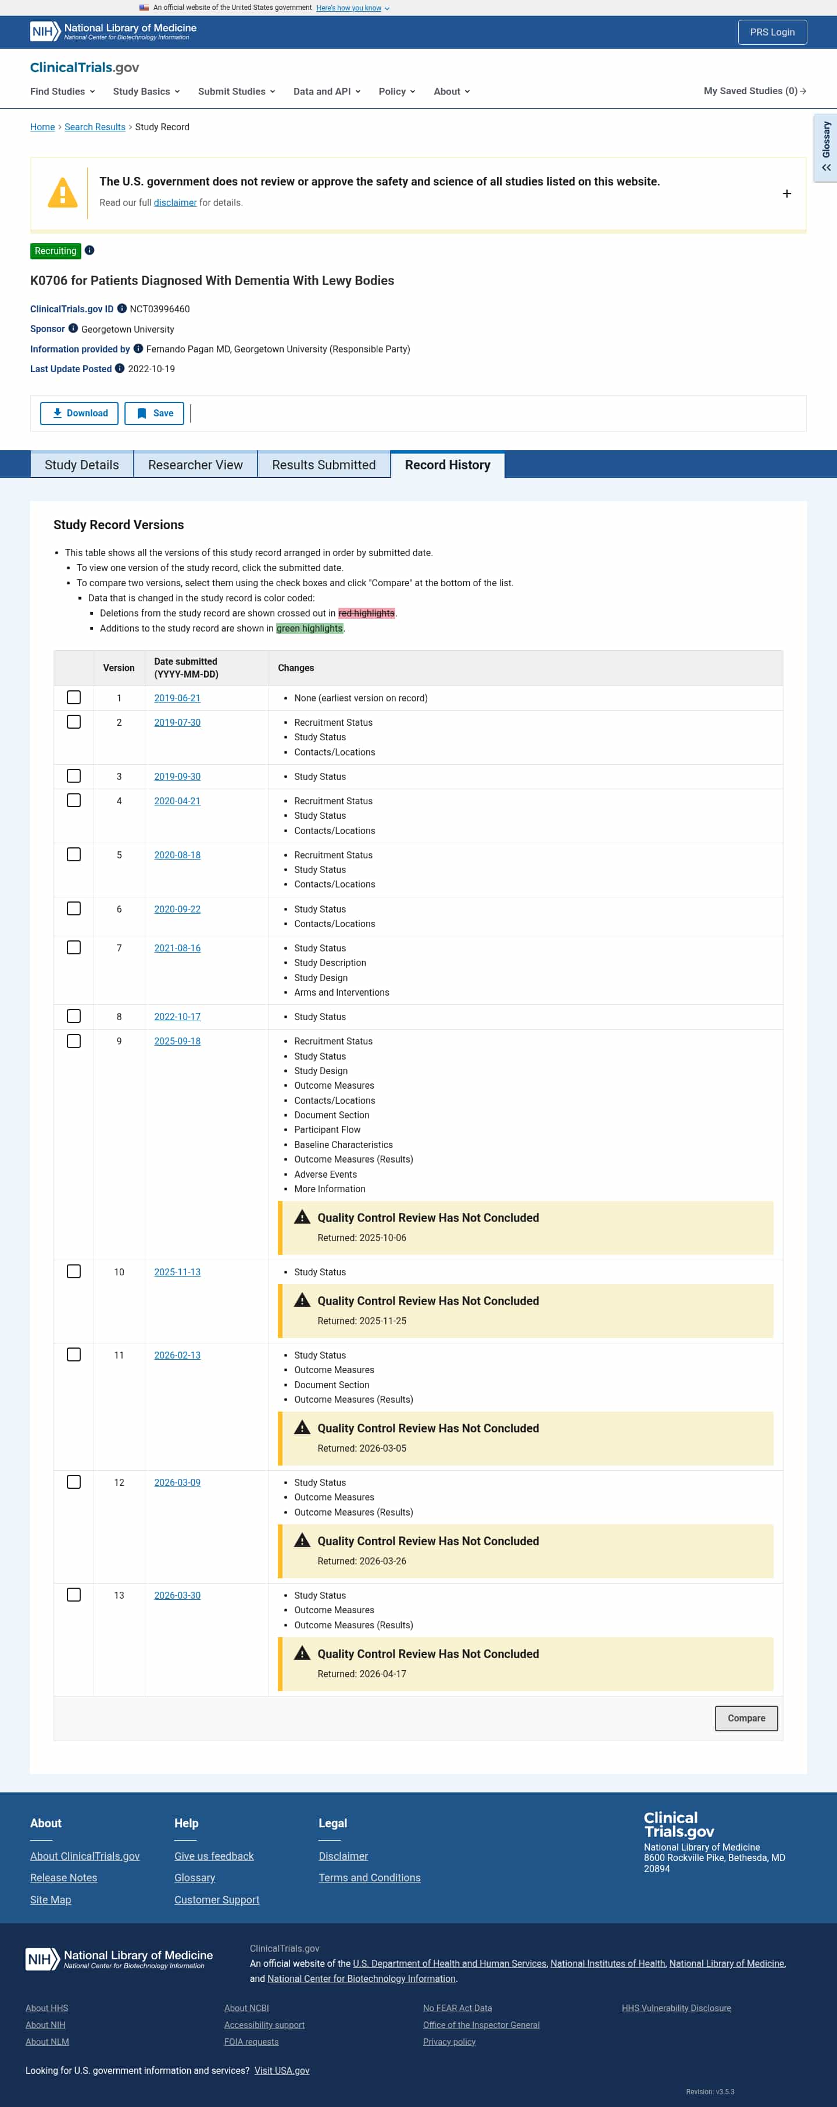Open the Find Studies dropdown menu
This screenshot has width=837, height=2107.
tap(63, 92)
